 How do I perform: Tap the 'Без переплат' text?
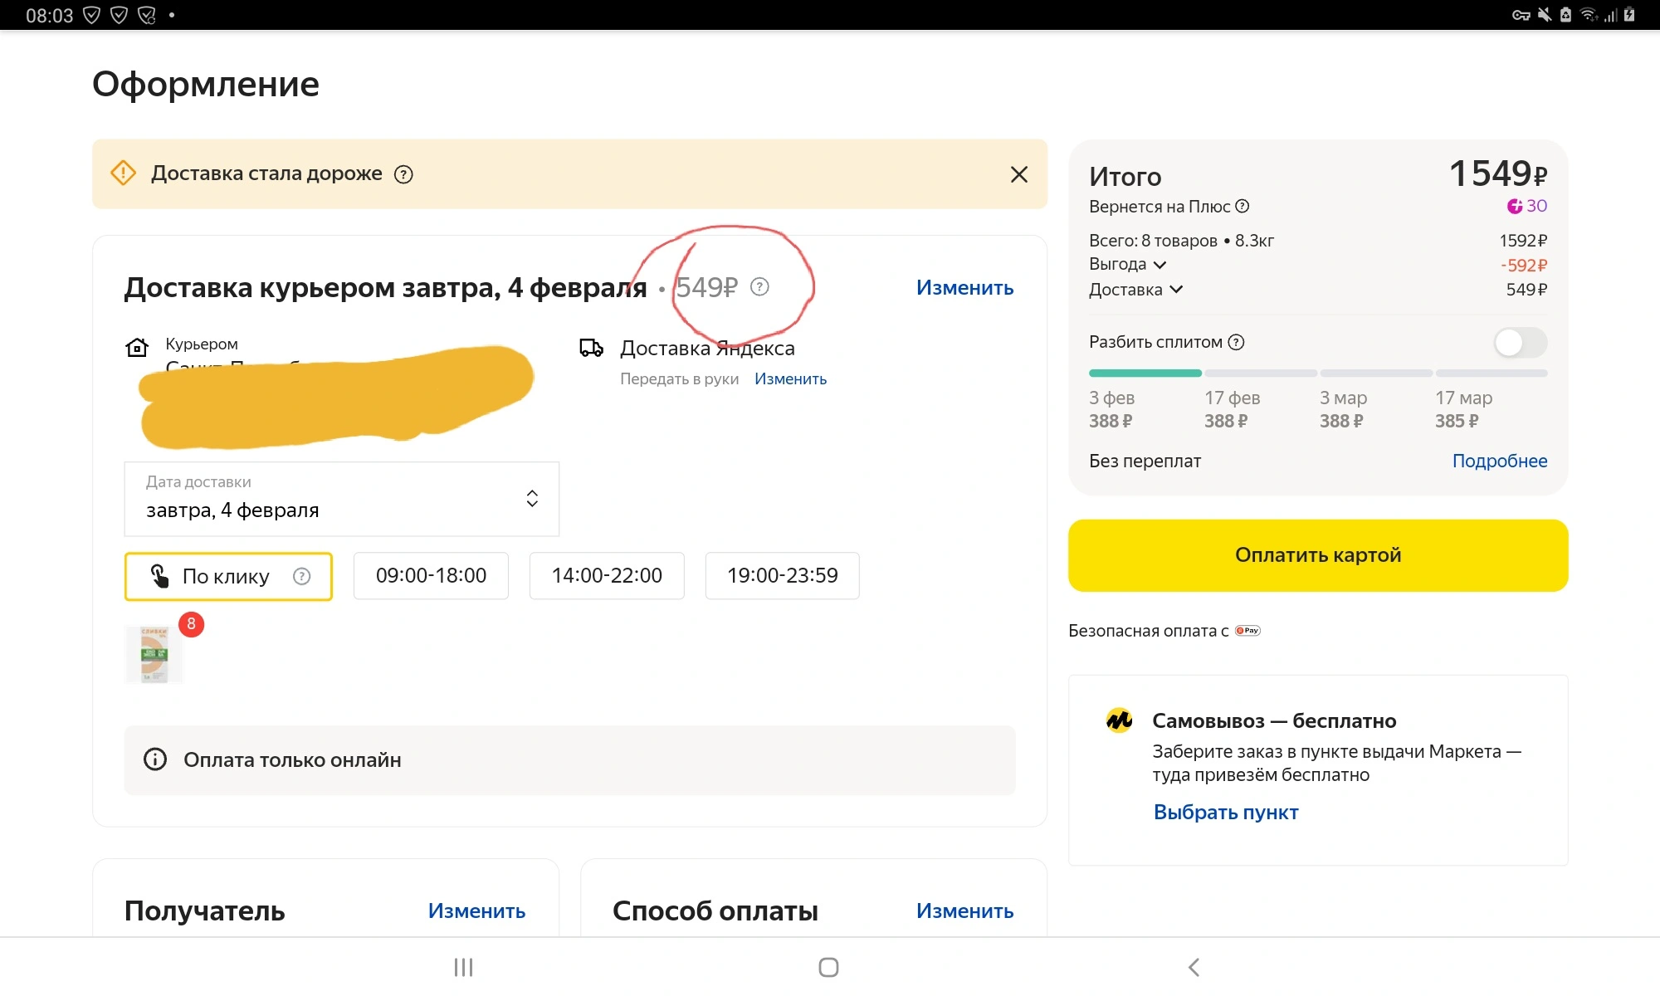1145,461
